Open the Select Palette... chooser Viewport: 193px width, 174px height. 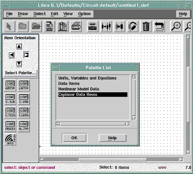pyautogui.click(x=20, y=73)
